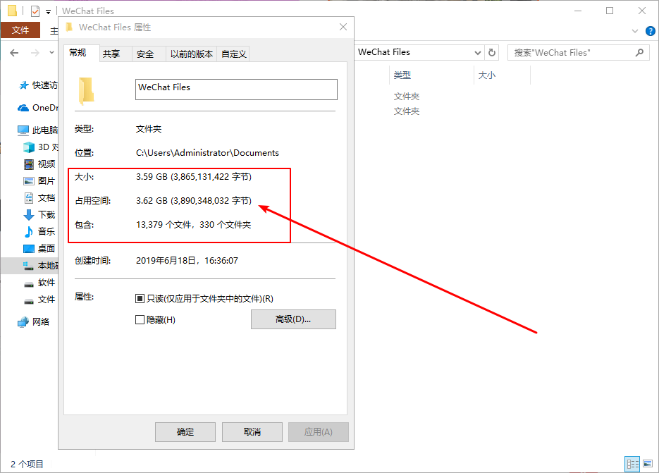Screen dimensions: 659x473
Task: Expand the address bar history dropdown
Action: click(x=476, y=53)
